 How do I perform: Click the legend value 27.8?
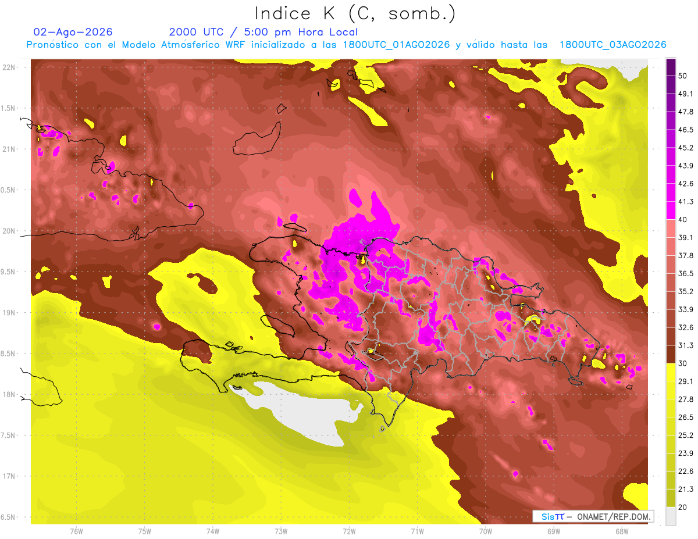click(x=685, y=399)
